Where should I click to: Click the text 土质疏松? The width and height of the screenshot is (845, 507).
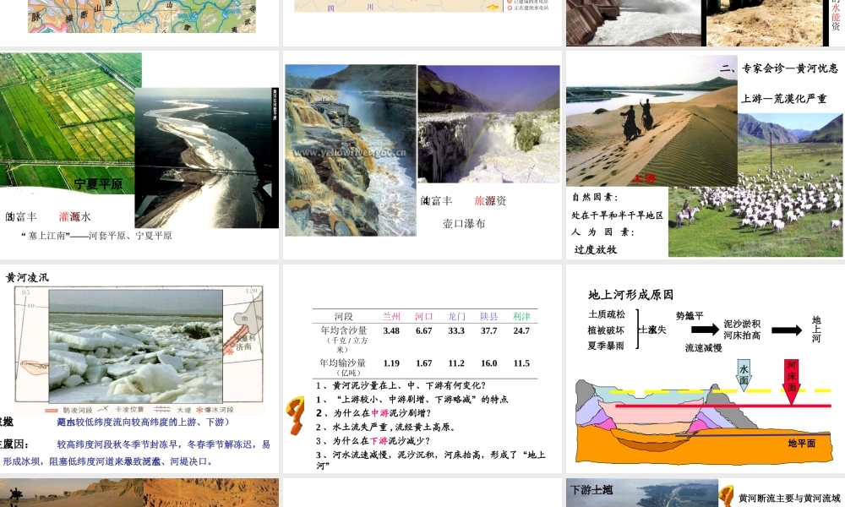[x=607, y=314]
